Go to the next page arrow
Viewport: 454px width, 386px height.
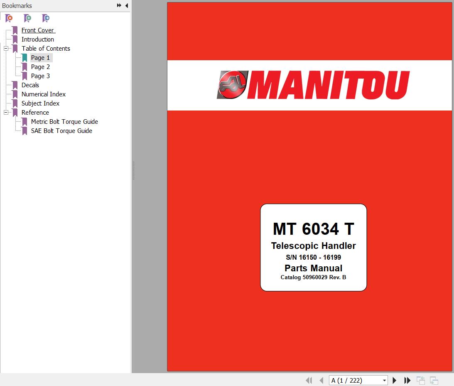click(394, 380)
